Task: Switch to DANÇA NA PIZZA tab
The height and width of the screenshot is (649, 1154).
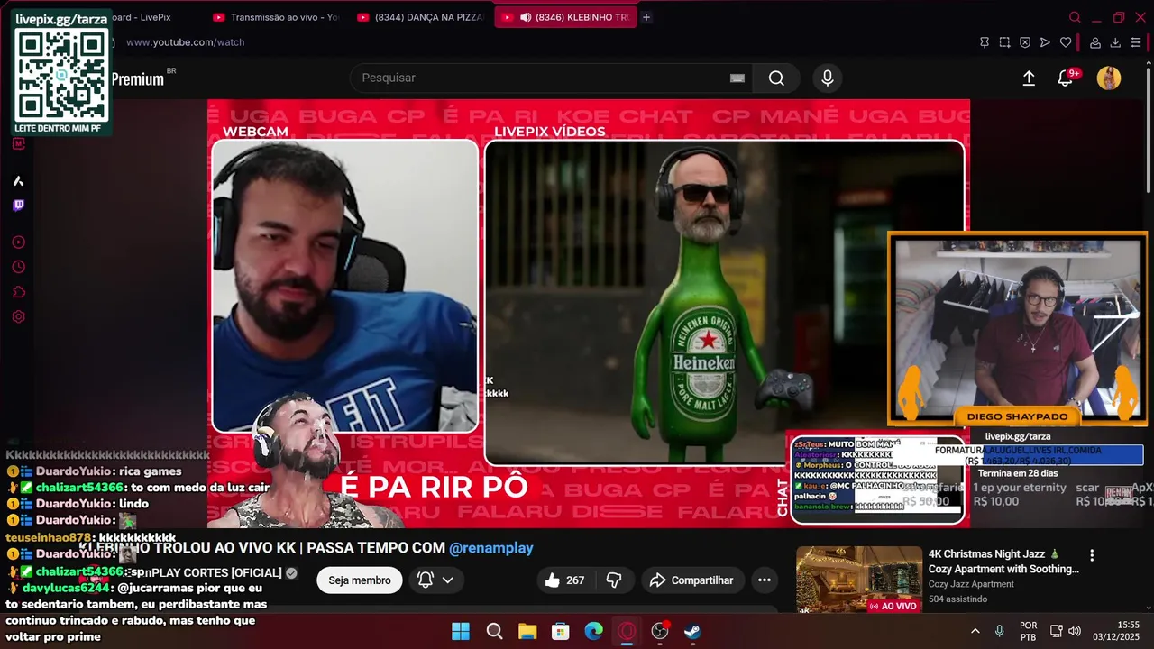Action: (419, 17)
